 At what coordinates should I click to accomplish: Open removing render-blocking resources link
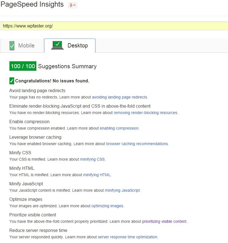[x=146, y=113]
